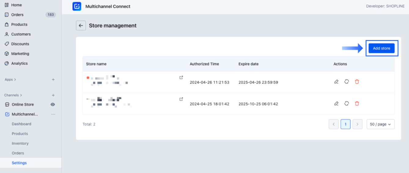Image resolution: width=409 pixels, height=173 pixels.
Task: Delete the first store with trash icon
Action: pyautogui.click(x=357, y=82)
